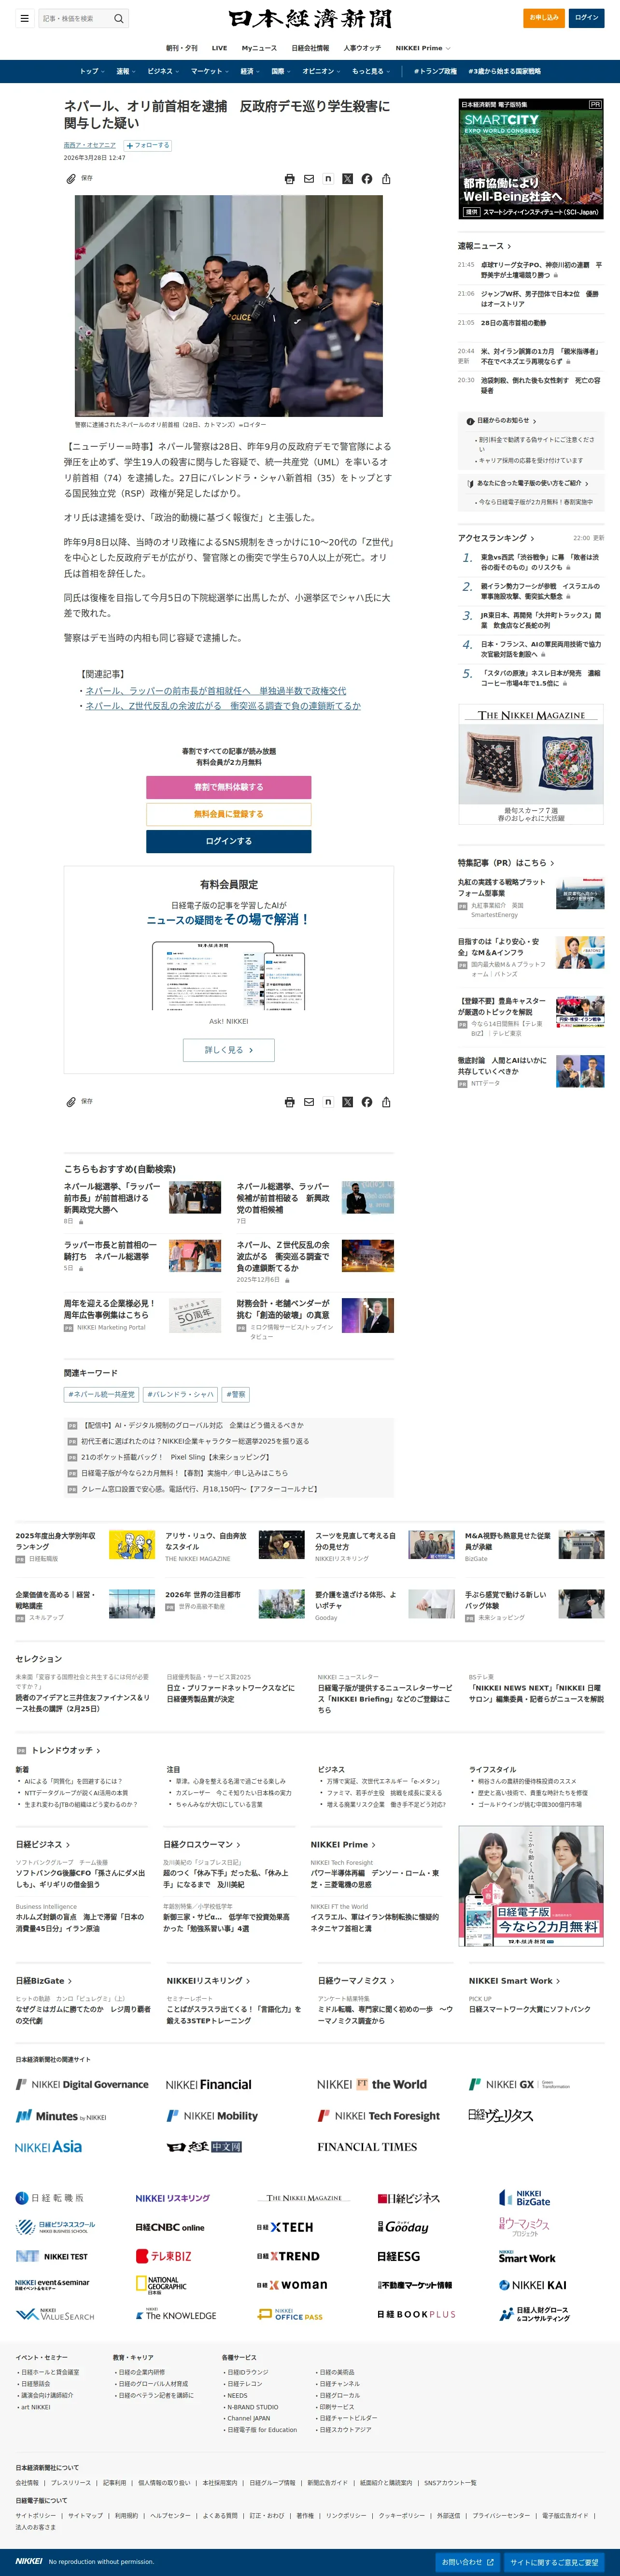Open the NIKKEI Digital Governance logo
This screenshot has width=620, height=2576.
coord(82,2084)
